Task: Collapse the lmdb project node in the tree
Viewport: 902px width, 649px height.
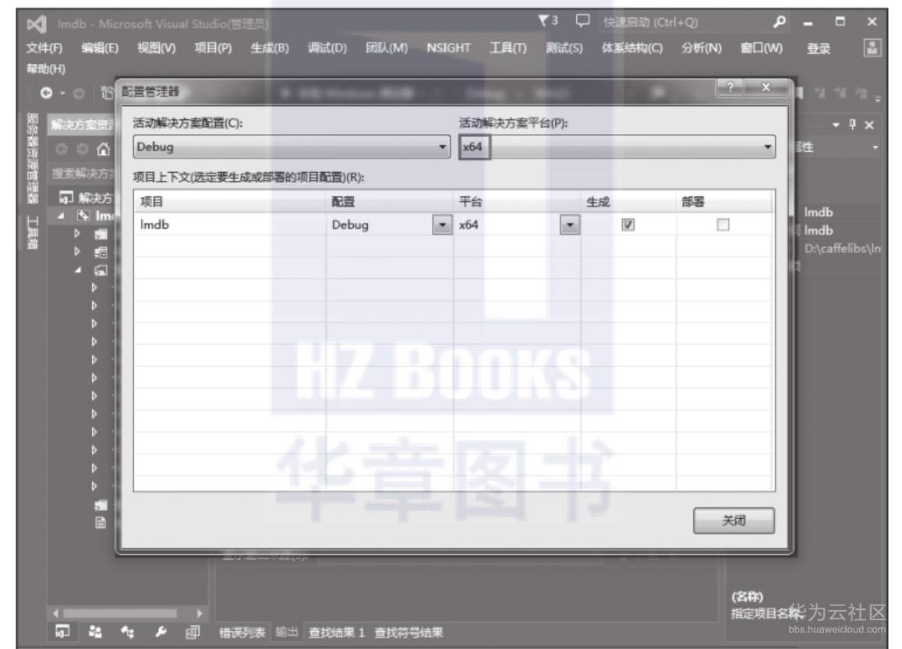Action: 62,216
